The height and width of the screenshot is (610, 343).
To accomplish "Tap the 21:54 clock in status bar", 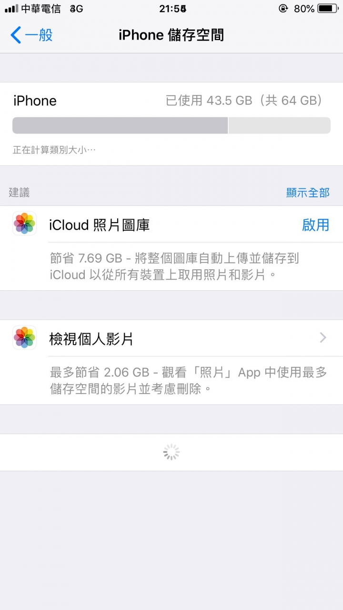I will pos(172,9).
